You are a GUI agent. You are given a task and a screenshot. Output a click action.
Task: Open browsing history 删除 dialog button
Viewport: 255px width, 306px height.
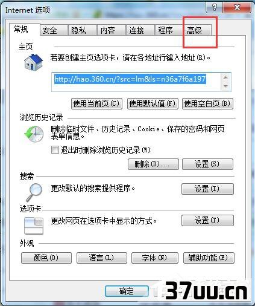tap(153, 164)
